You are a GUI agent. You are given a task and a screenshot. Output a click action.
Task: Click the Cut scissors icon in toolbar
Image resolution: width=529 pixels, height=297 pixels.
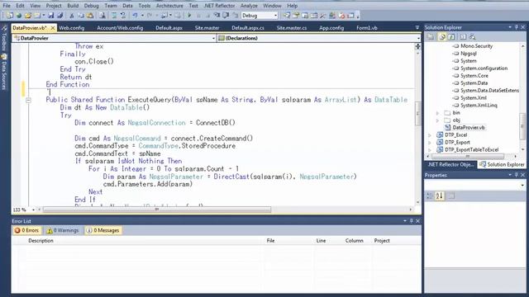72,16
